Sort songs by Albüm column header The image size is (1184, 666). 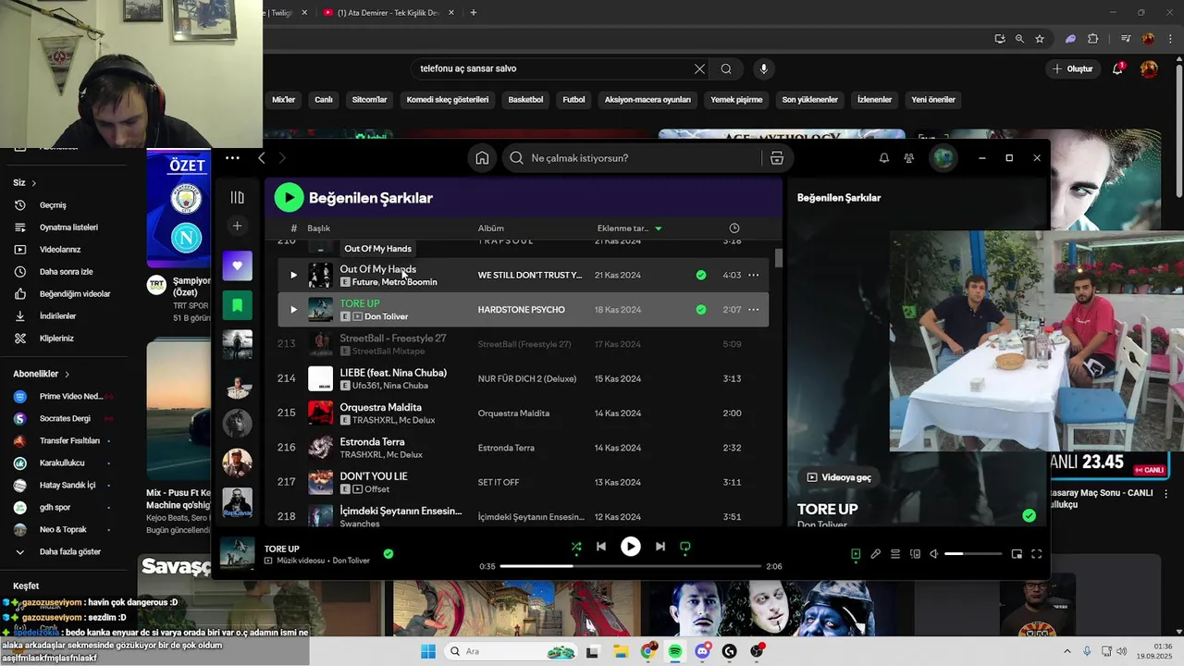(490, 228)
